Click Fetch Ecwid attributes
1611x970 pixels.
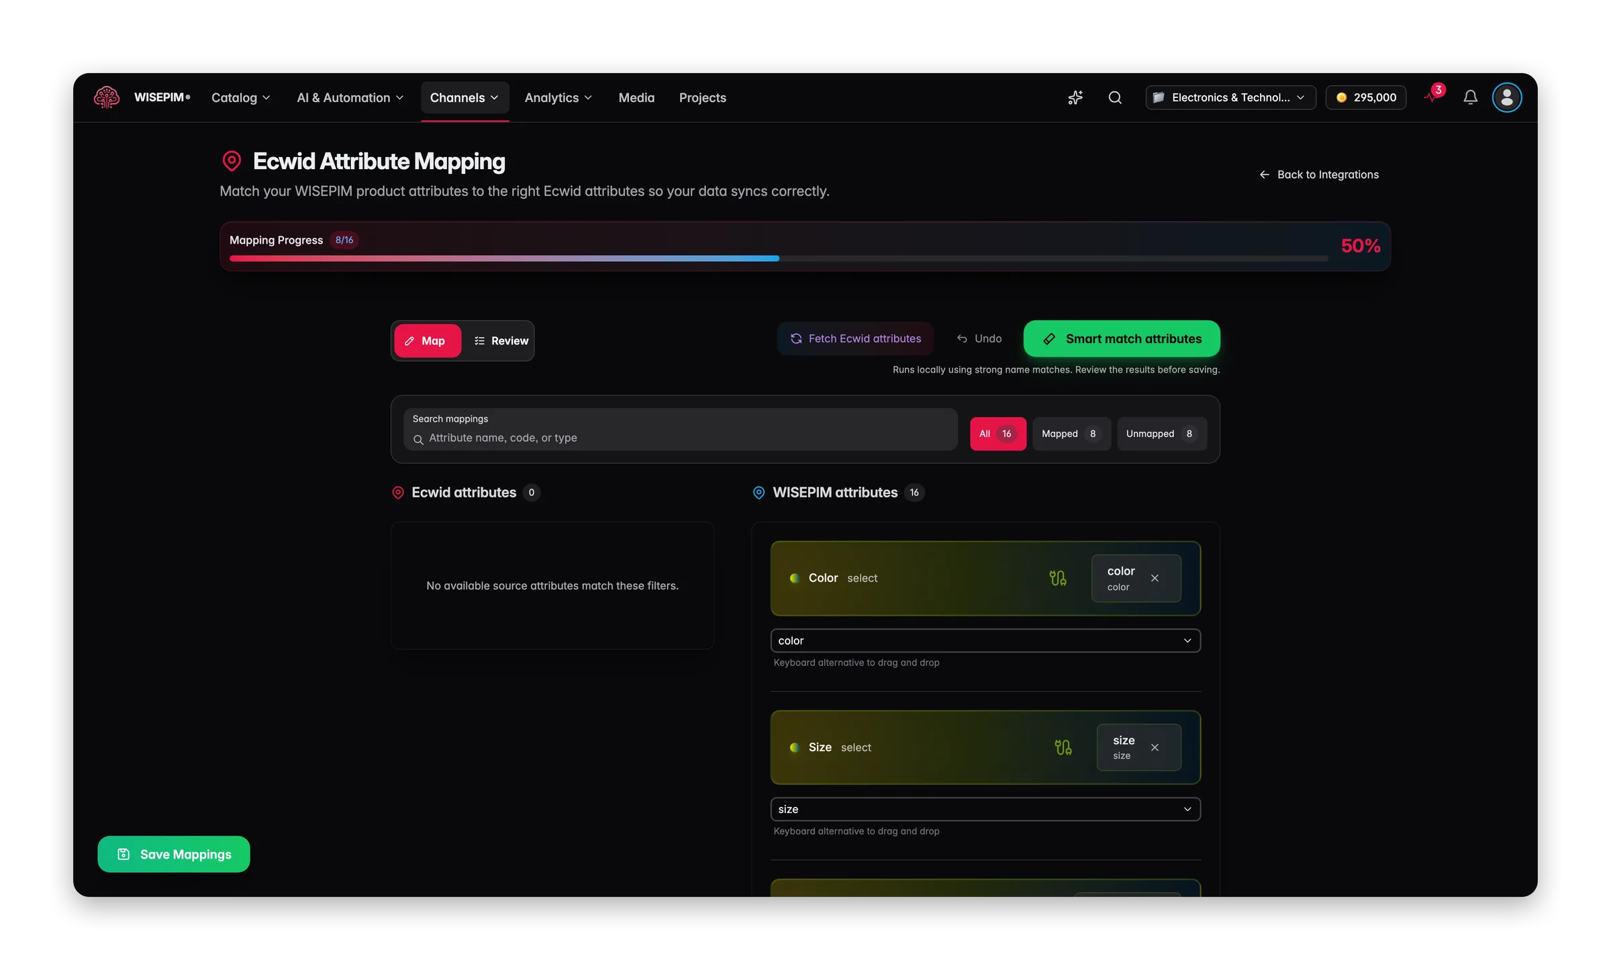855,339
